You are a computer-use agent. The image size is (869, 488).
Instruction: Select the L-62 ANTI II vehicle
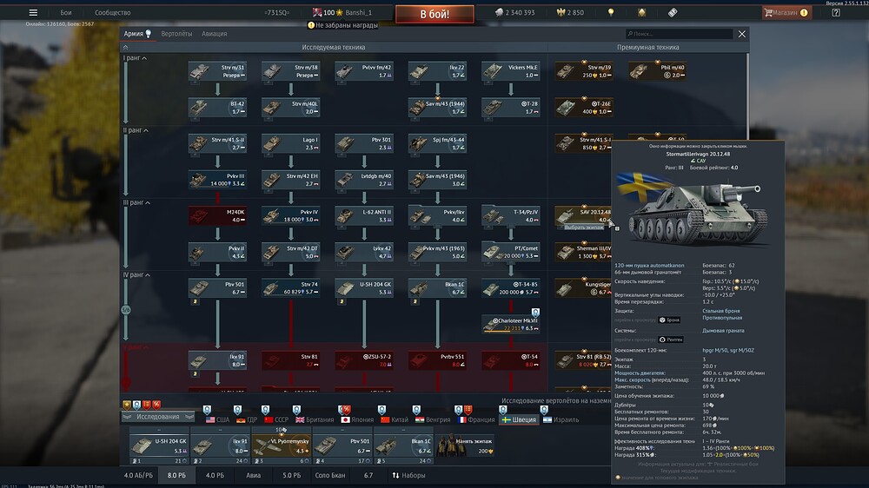coord(364,215)
